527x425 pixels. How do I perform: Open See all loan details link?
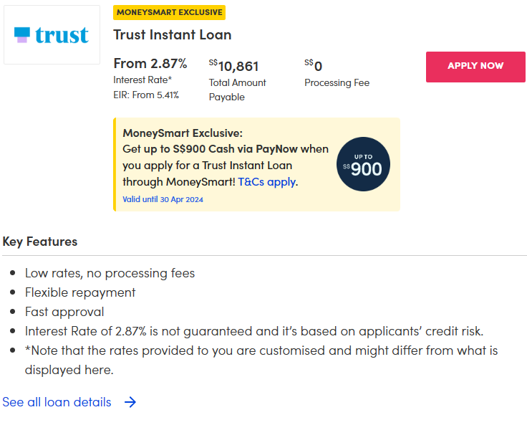pyautogui.click(x=57, y=402)
